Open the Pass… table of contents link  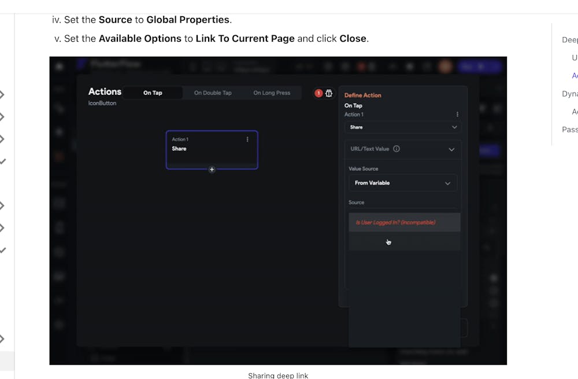click(x=570, y=130)
